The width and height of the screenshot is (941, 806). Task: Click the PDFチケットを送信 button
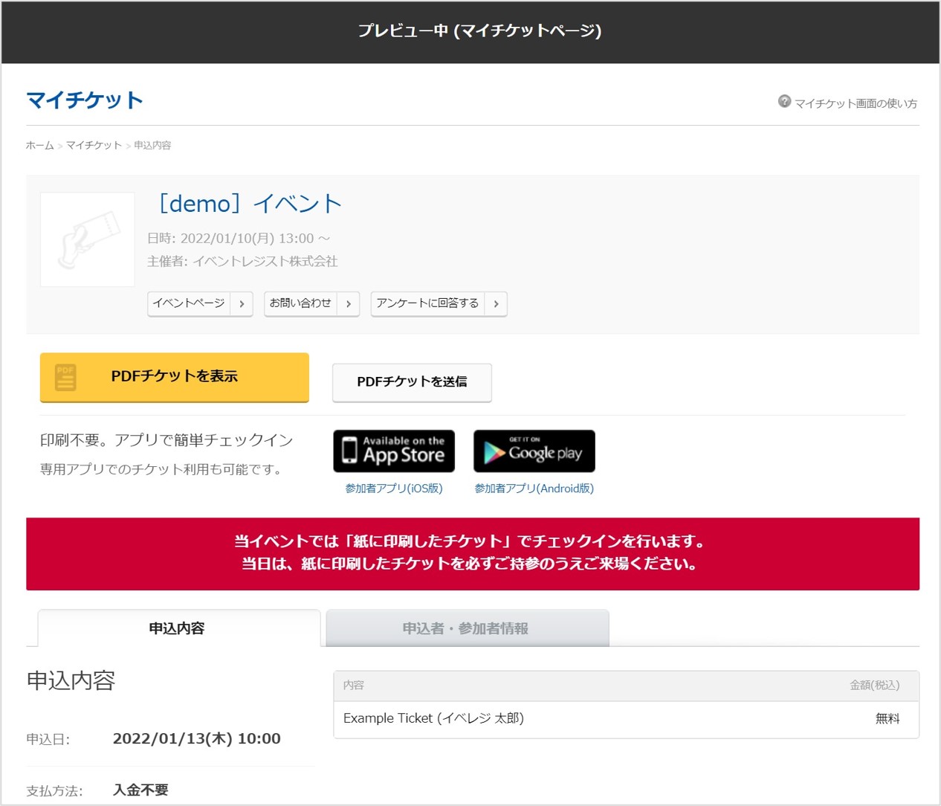[x=412, y=382]
